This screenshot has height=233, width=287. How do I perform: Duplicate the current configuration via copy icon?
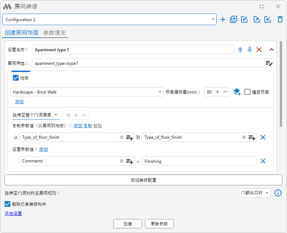coord(234,19)
